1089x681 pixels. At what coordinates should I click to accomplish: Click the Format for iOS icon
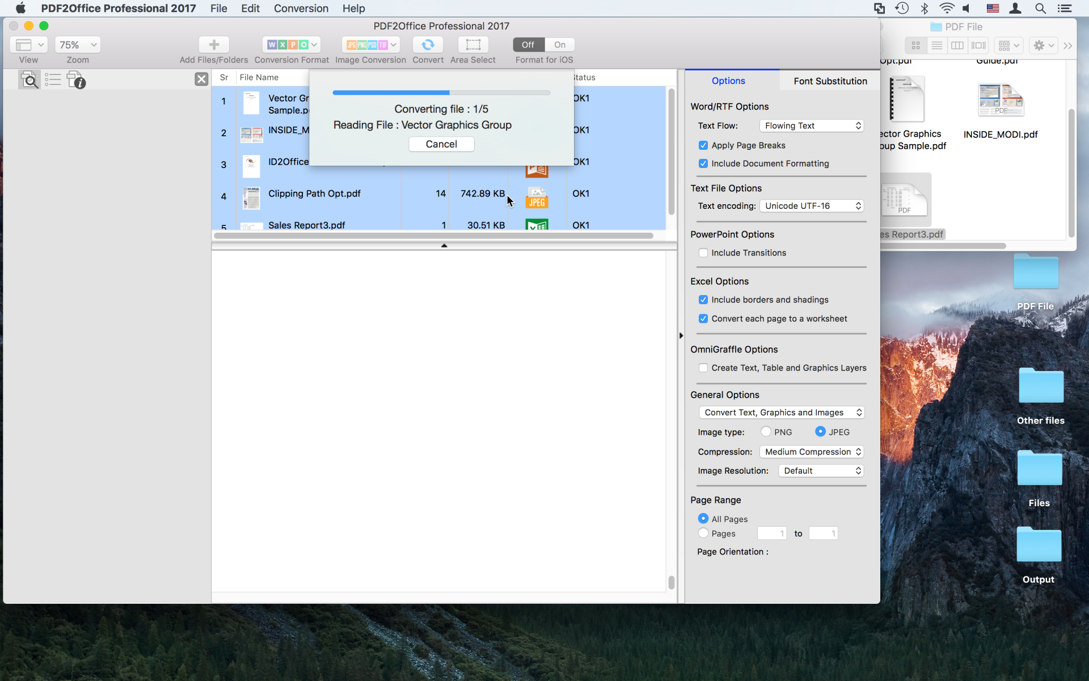pos(544,44)
